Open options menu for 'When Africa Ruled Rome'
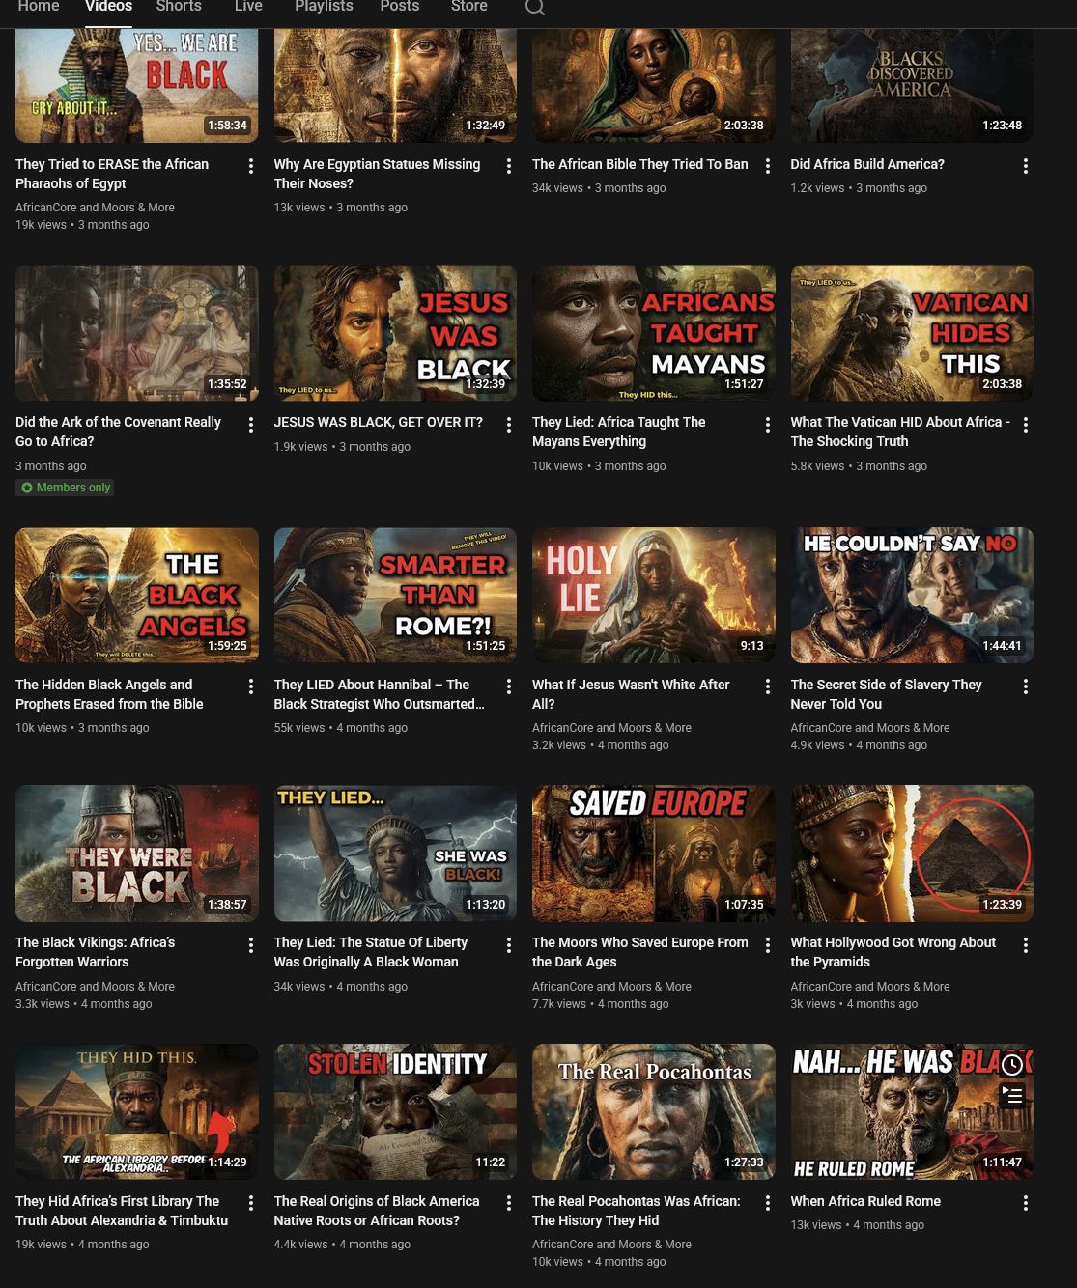The width and height of the screenshot is (1077, 1288). (x=1026, y=1203)
